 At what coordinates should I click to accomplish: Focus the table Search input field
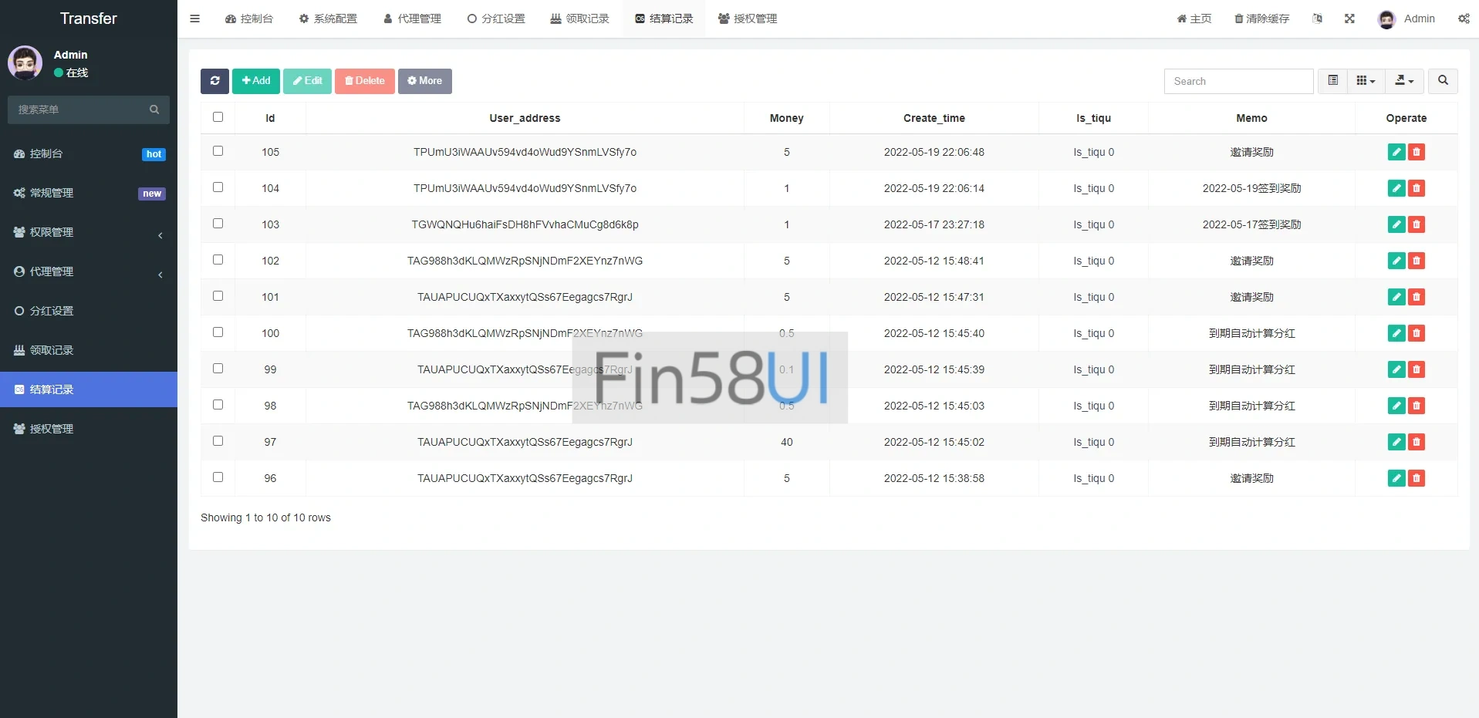tap(1238, 81)
